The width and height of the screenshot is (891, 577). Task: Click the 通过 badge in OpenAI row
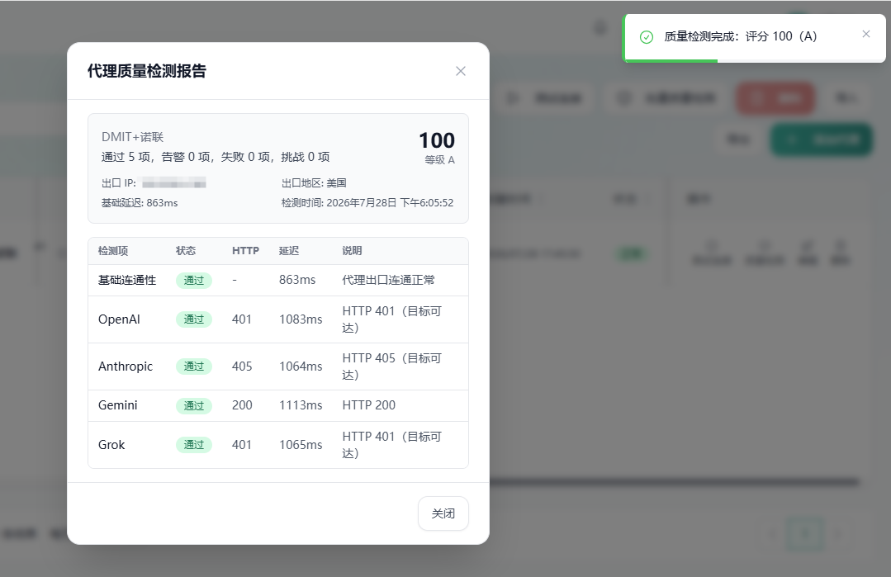coord(194,319)
